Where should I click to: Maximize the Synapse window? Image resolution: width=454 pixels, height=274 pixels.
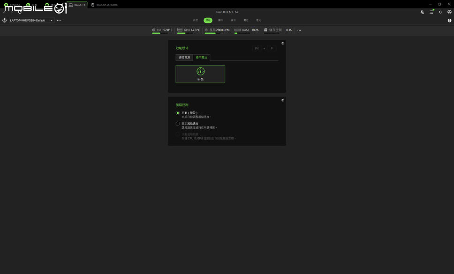(x=440, y=4)
